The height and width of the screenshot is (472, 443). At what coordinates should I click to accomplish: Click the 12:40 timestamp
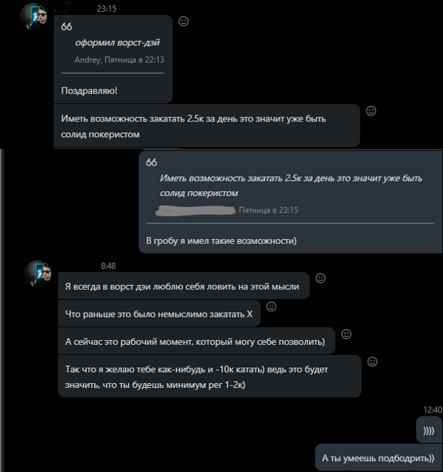433,410
